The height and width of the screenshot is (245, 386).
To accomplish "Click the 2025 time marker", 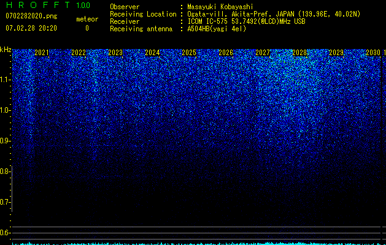I will coord(189,53).
